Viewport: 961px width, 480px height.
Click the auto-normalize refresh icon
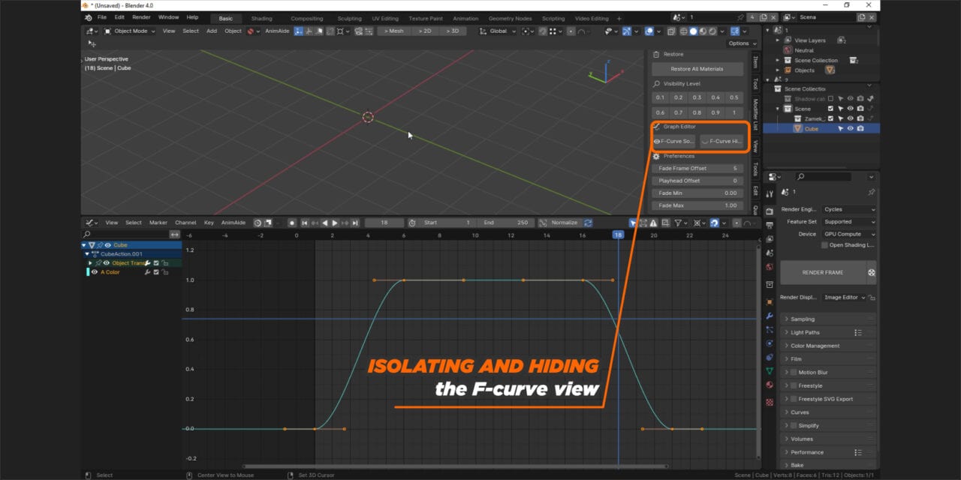(588, 223)
